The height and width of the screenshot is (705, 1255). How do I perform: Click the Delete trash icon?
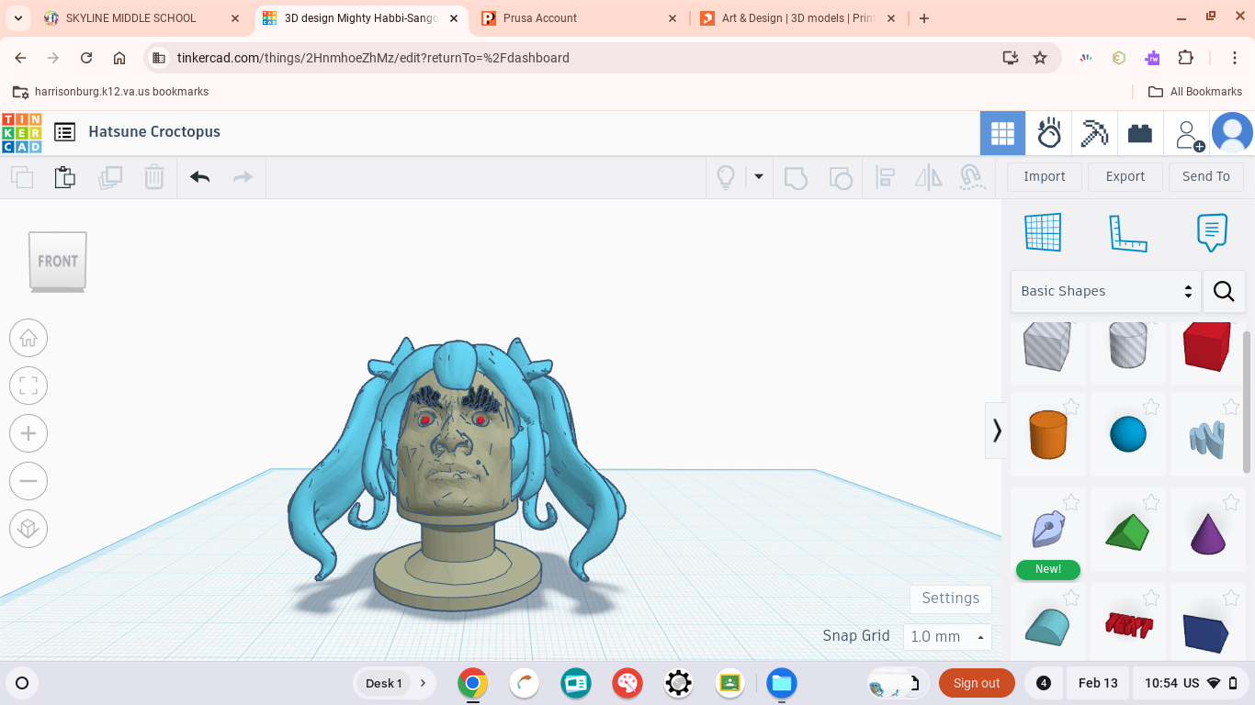tap(154, 177)
